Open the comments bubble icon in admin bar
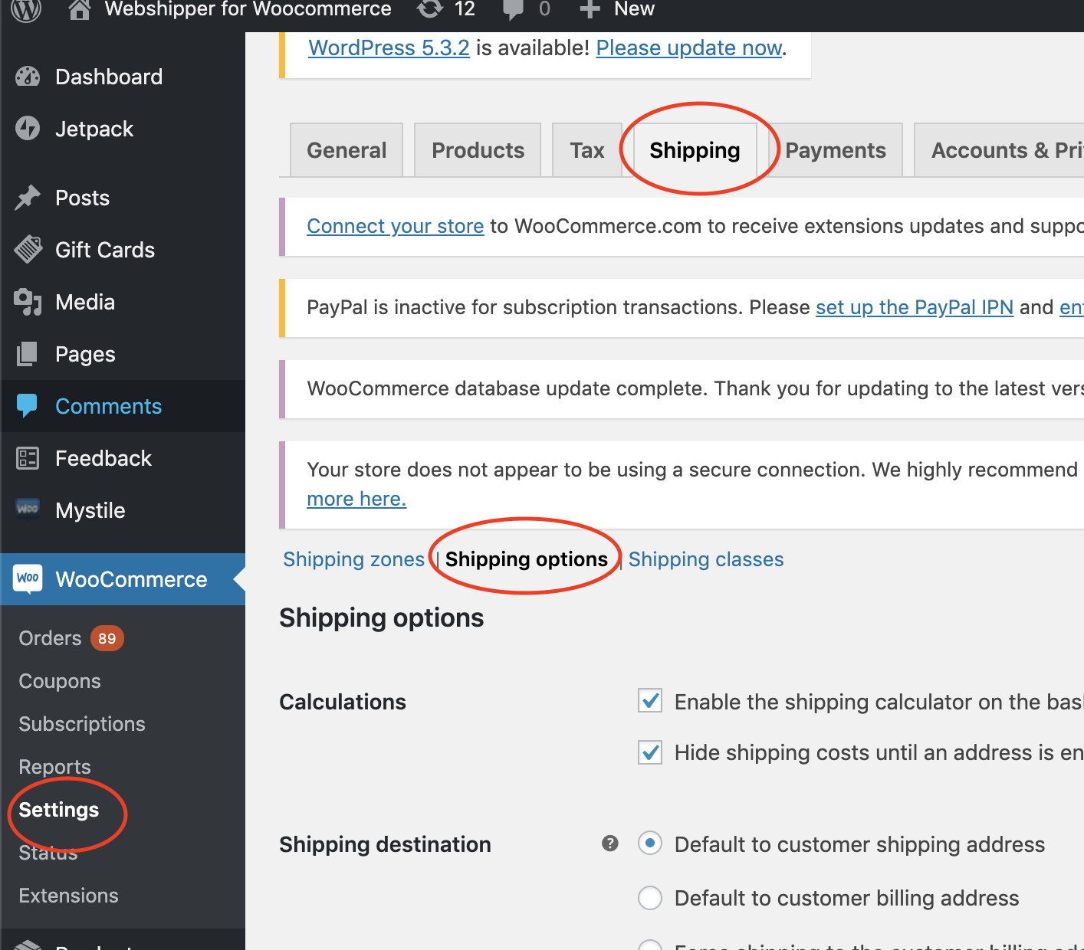 [512, 10]
